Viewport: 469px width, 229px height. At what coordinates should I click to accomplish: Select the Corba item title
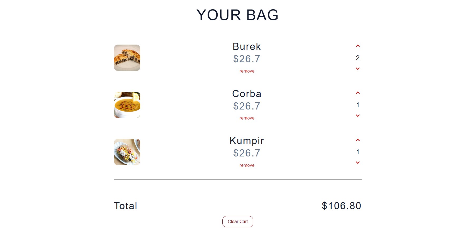[247, 94]
